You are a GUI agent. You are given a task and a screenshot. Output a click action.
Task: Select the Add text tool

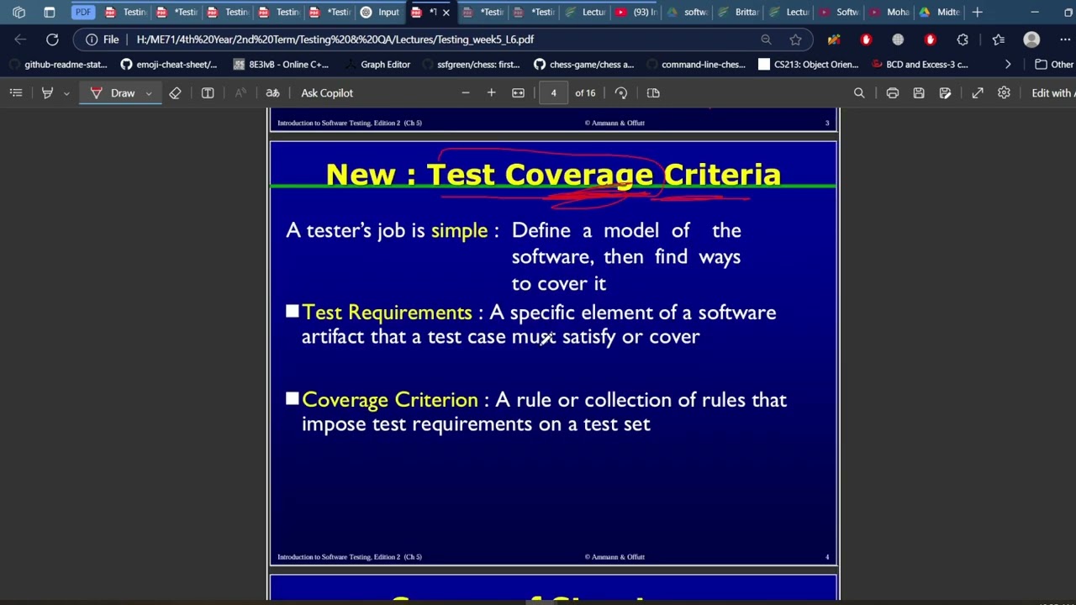208,93
